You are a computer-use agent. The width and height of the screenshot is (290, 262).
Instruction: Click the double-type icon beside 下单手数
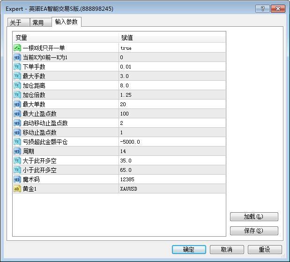point(17,67)
